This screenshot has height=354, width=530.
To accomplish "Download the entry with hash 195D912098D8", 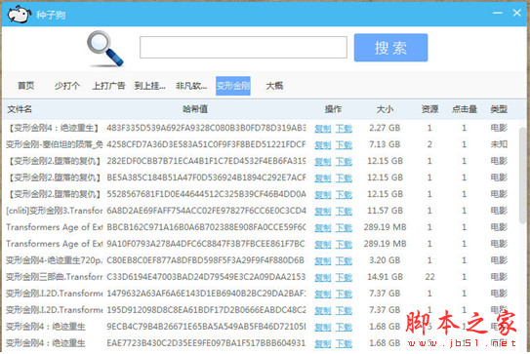I will [x=344, y=310].
